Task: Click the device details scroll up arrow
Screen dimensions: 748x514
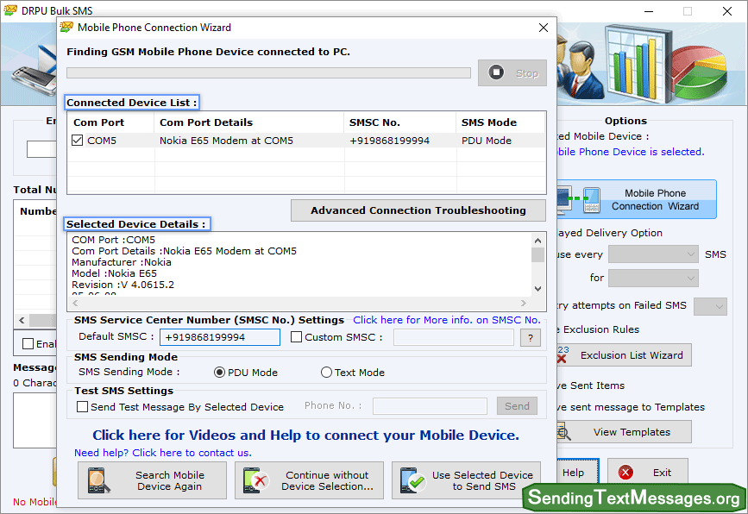Action: pyautogui.click(x=537, y=241)
